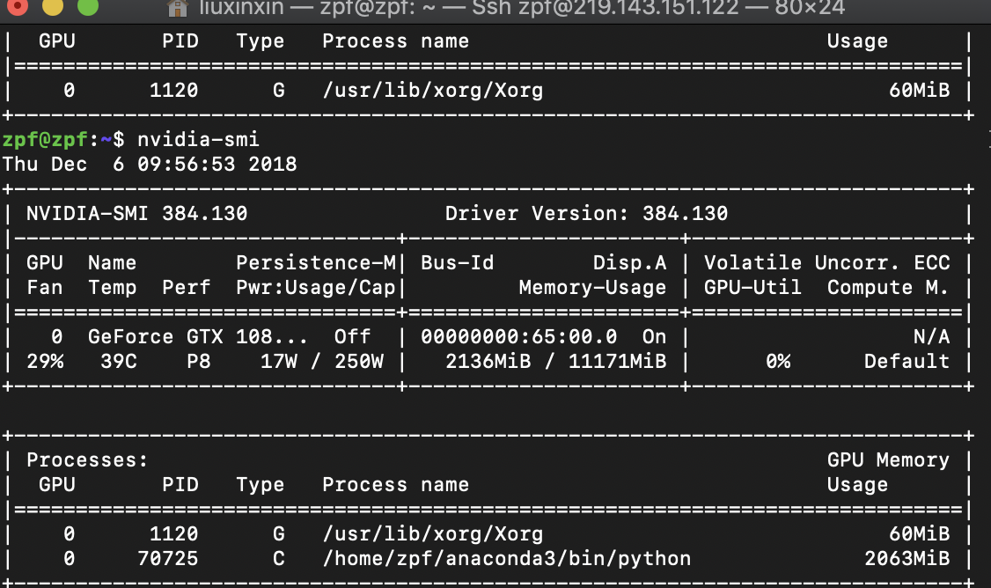Click the Processes section header
The height and width of the screenshot is (588, 991).
point(86,459)
